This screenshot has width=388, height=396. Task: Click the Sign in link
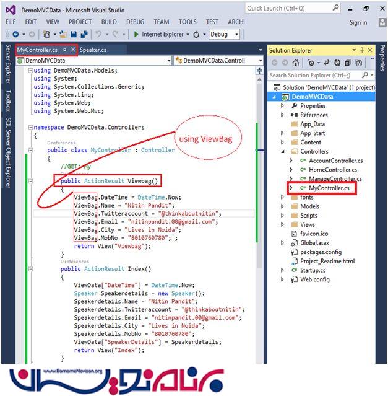[x=358, y=22]
